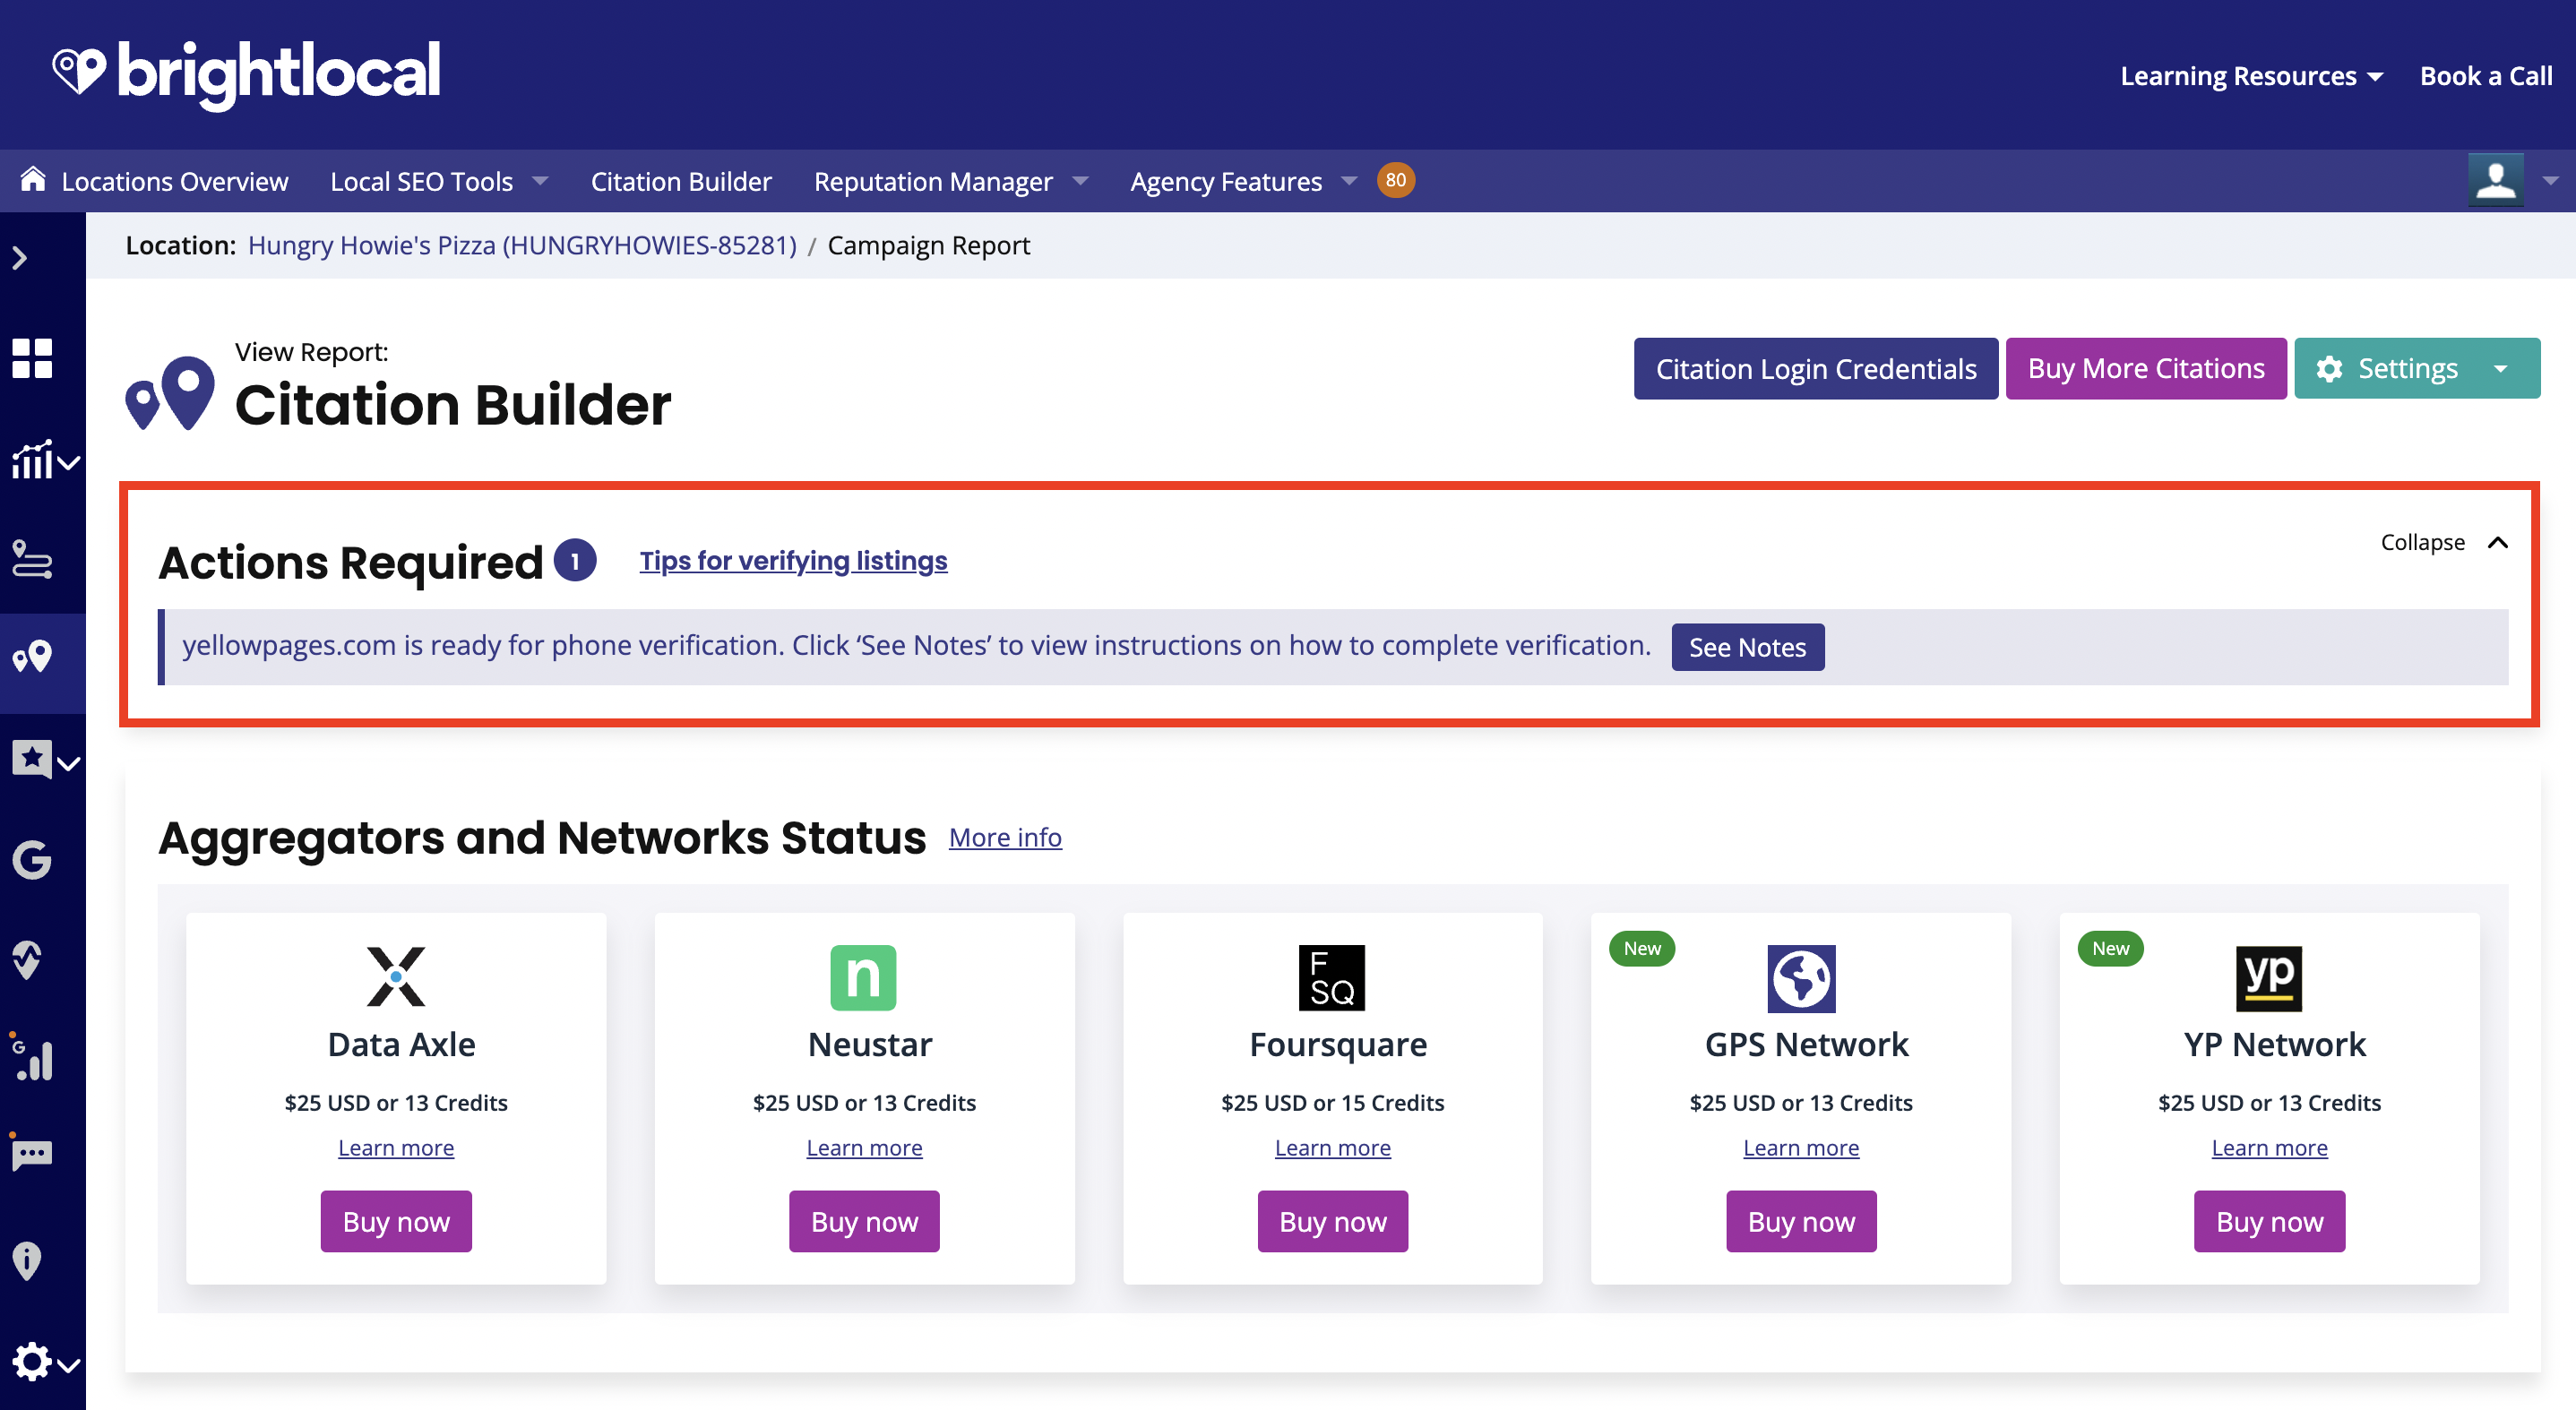Open the chat bubble sidebar icon
The width and height of the screenshot is (2576, 1410).
click(x=32, y=1155)
